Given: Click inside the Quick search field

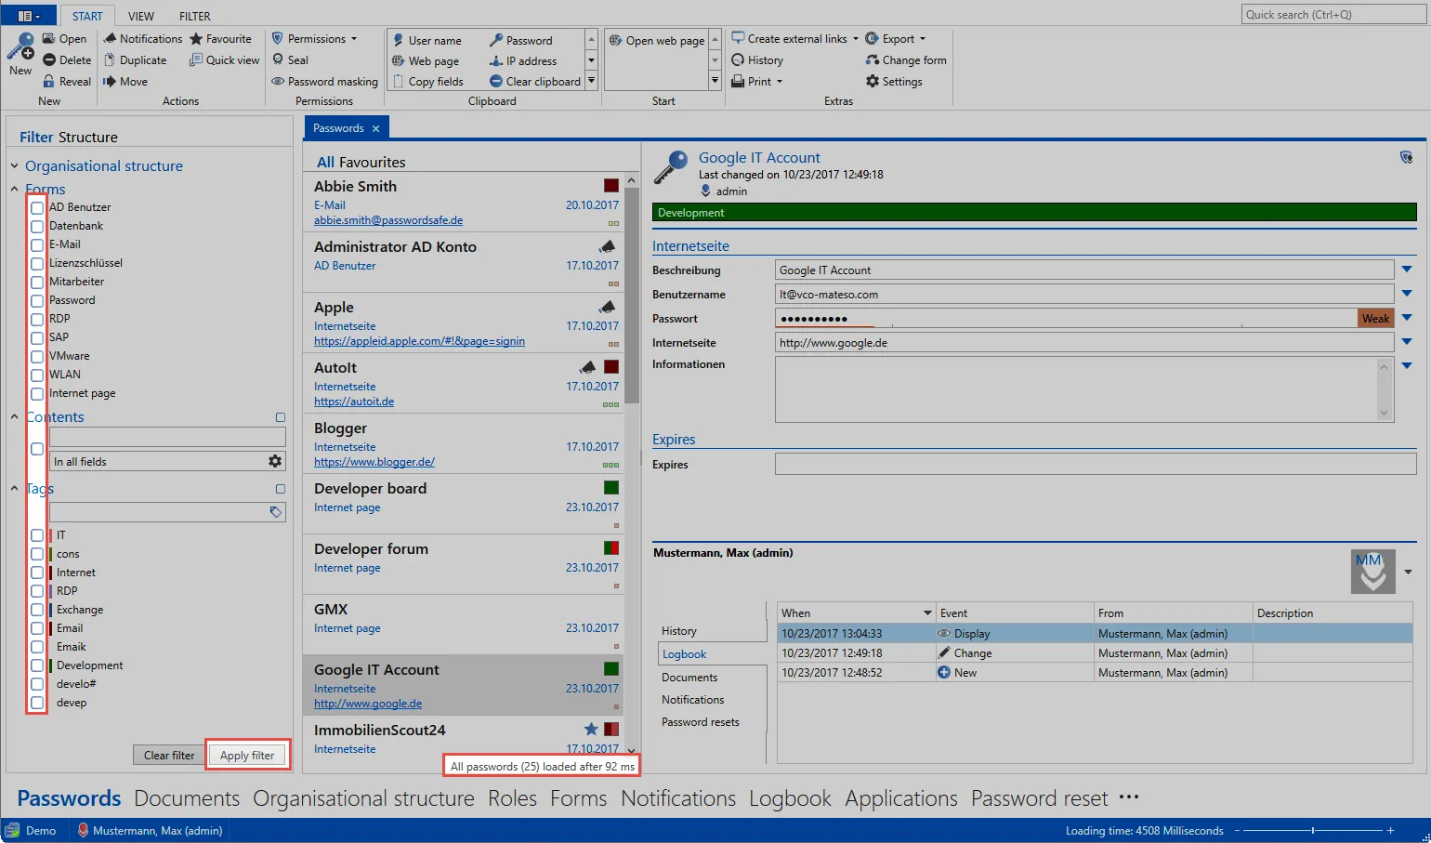Looking at the screenshot, I should 1335,14.
